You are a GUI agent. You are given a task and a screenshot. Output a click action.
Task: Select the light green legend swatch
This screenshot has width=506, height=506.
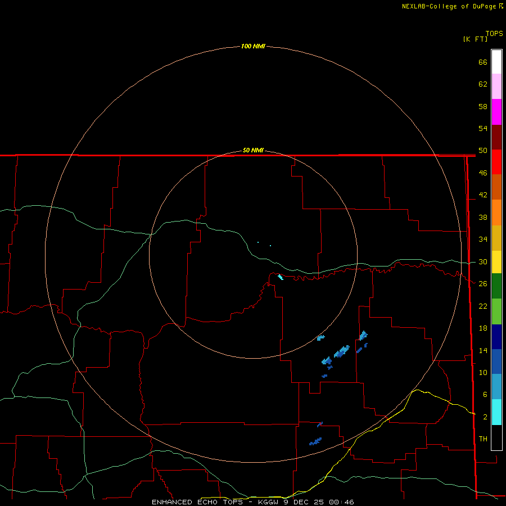tap(496, 311)
